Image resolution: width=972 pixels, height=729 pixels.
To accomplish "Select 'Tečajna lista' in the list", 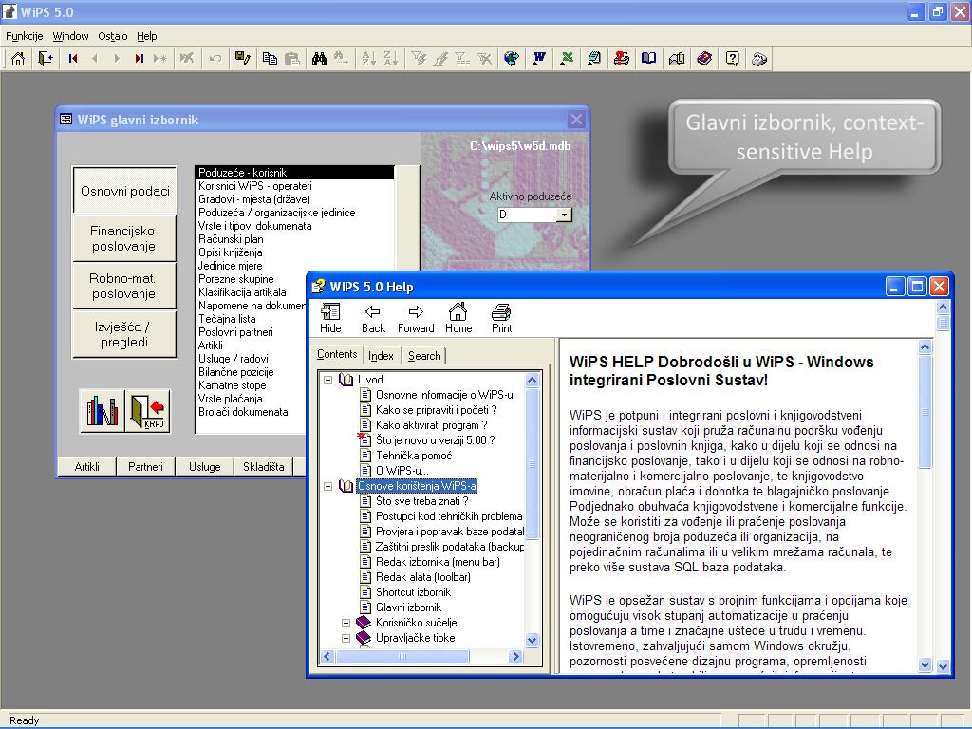I will coord(251,319).
